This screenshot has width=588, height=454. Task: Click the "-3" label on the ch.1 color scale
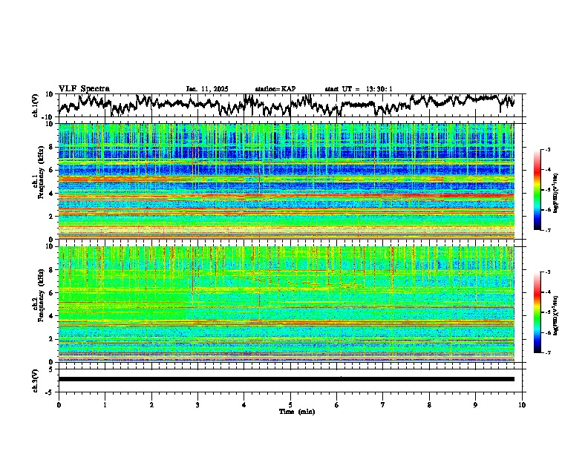tap(548, 149)
